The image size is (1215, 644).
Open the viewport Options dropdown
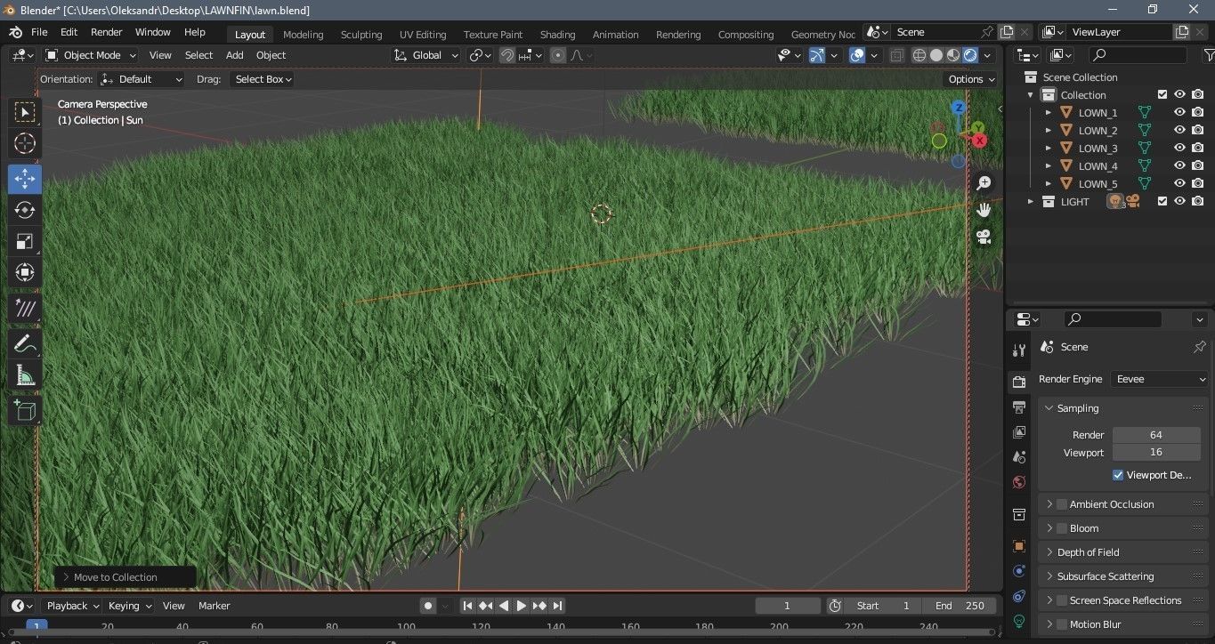click(972, 79)
